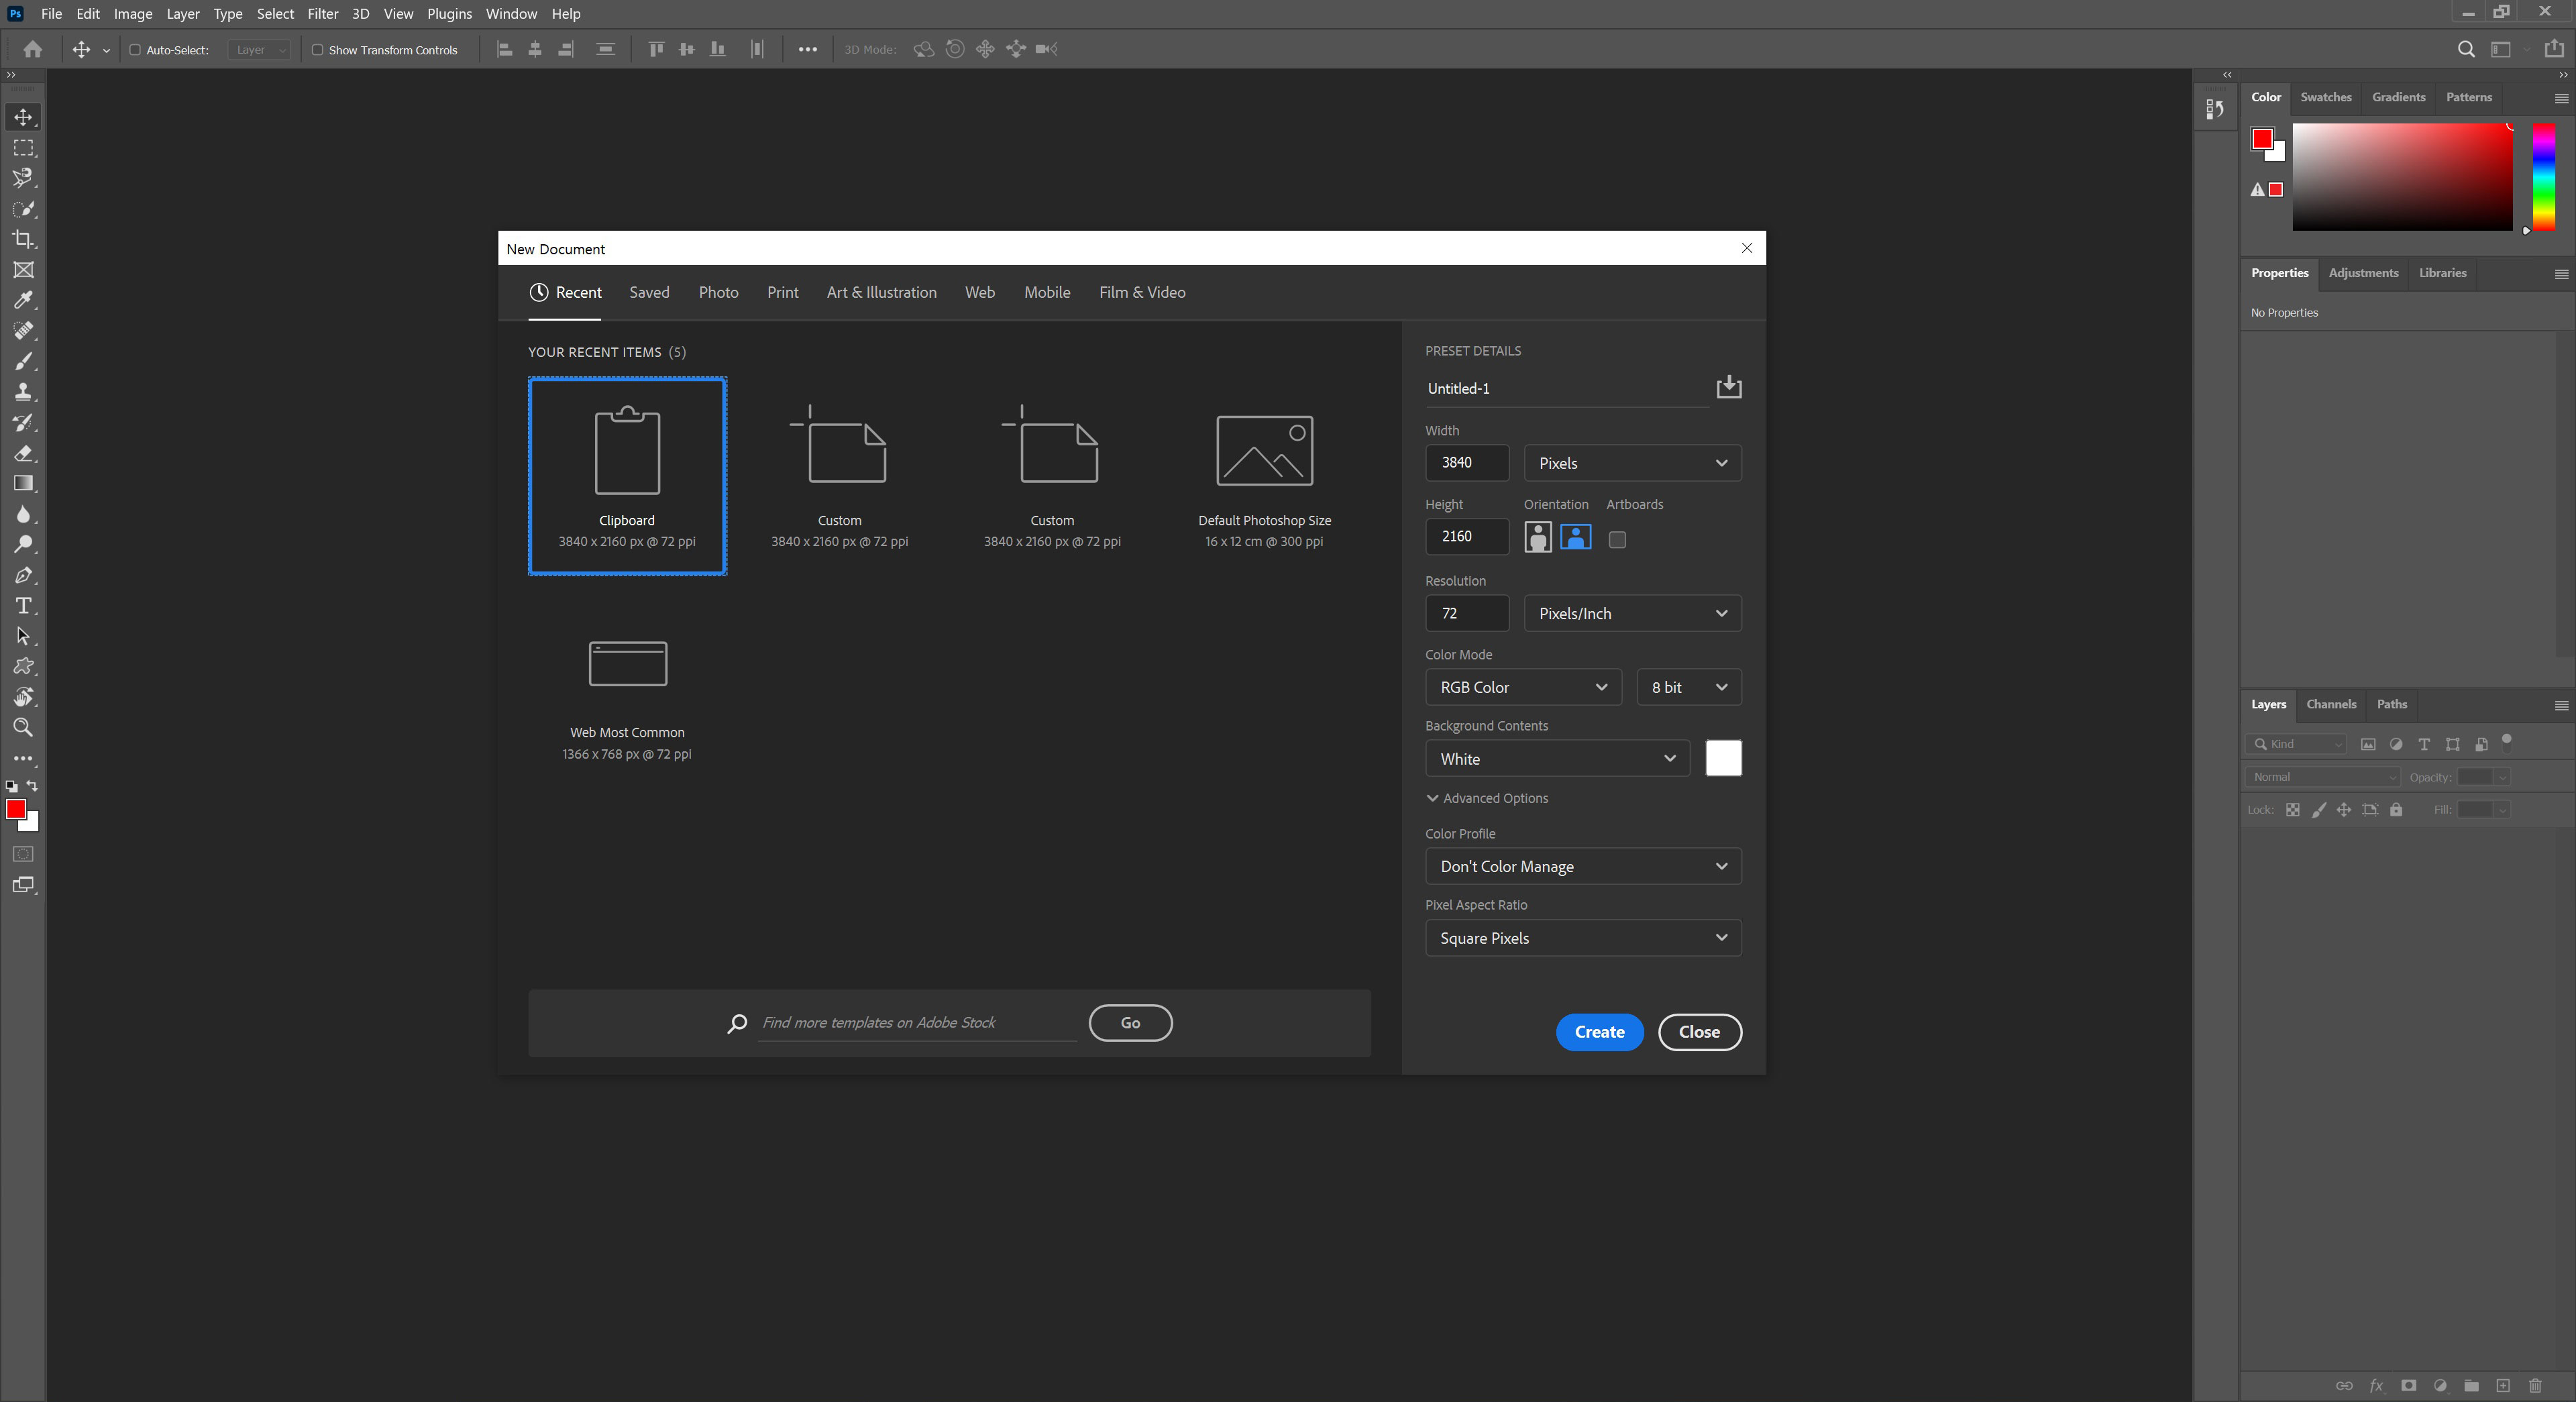Screen dimensions: 2576x1402
Task: Open the Color Mode RGB Color dropdown
Action: click(x=1522, y=687)
